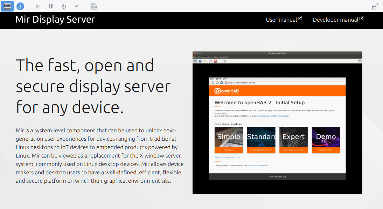Show the graphical console view

coord(7,6)
